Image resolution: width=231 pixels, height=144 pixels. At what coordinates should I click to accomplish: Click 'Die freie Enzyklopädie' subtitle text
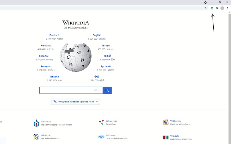pos(75,28)
